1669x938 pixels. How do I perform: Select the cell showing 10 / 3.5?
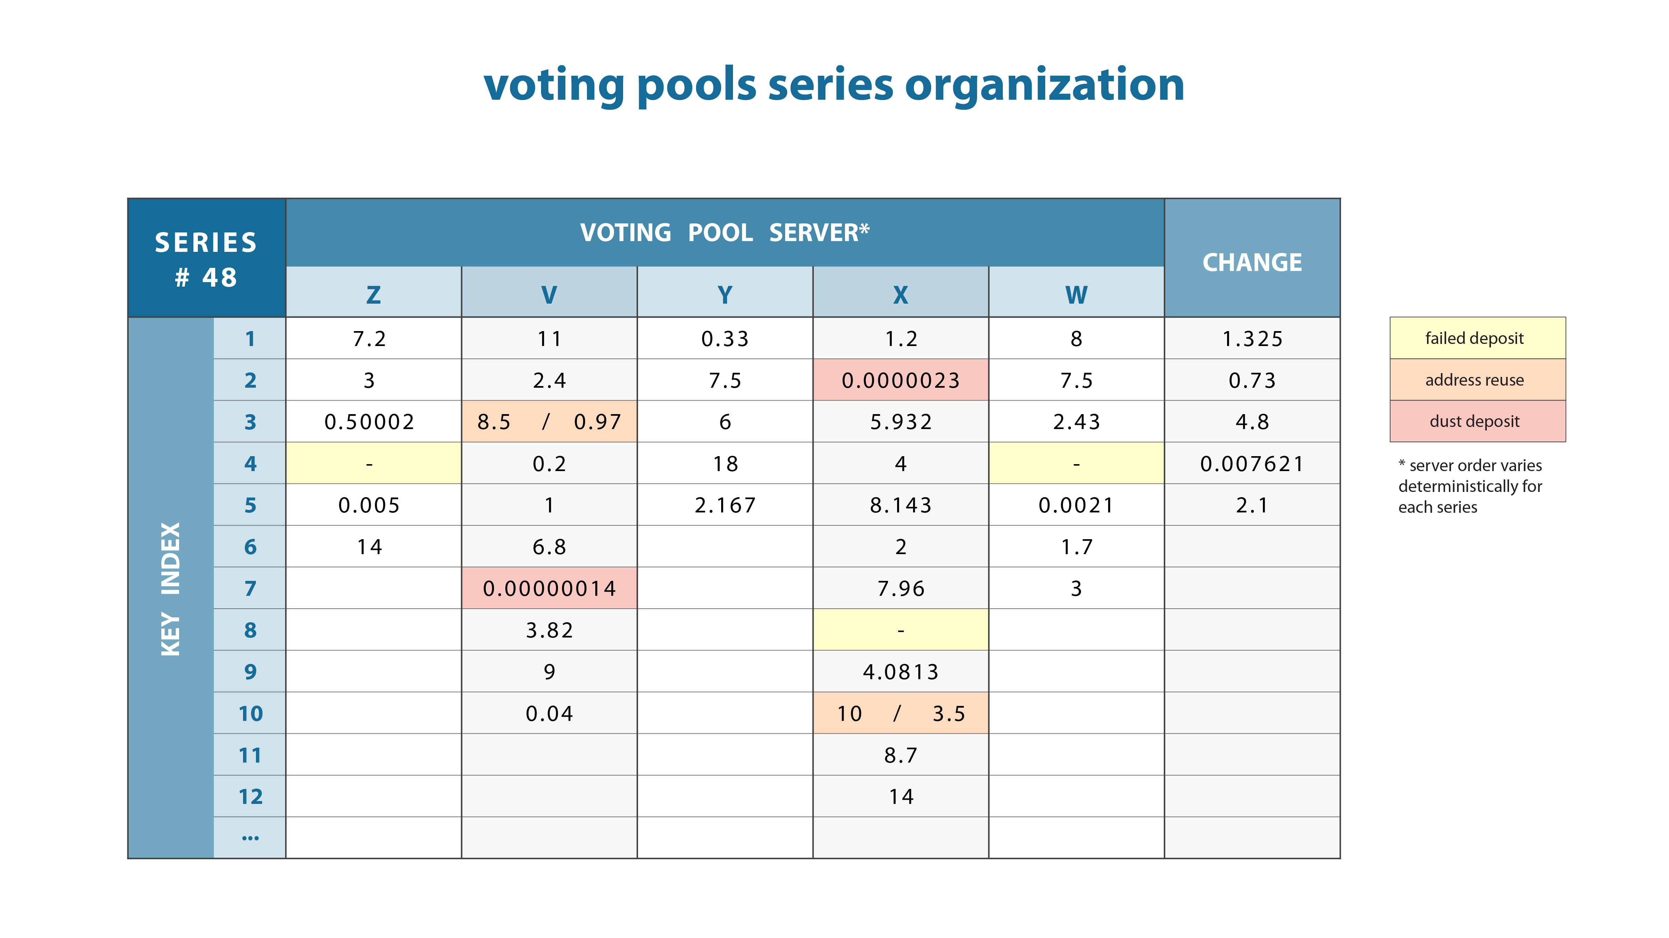[901, 713]
